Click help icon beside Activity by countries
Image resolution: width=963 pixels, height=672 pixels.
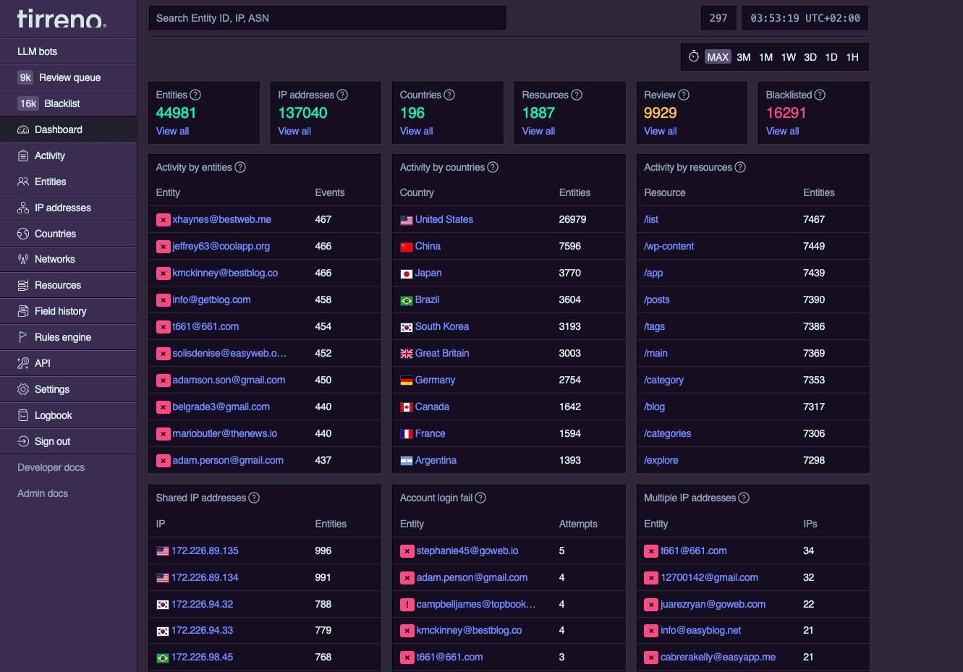[493, 167]
